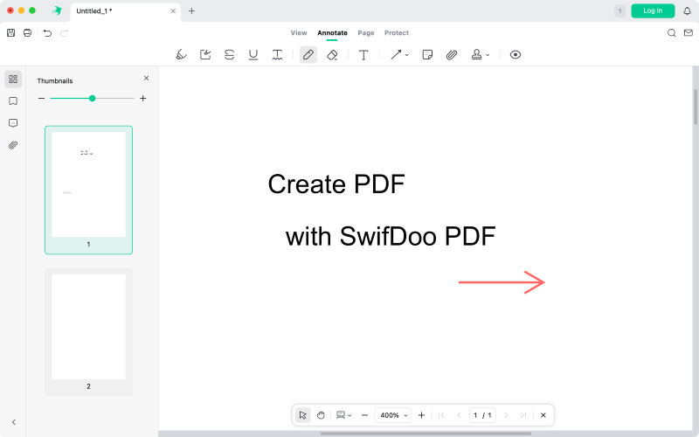699x437 pixels.
Task: Open the Search icon
Action: tap(671, 32)
